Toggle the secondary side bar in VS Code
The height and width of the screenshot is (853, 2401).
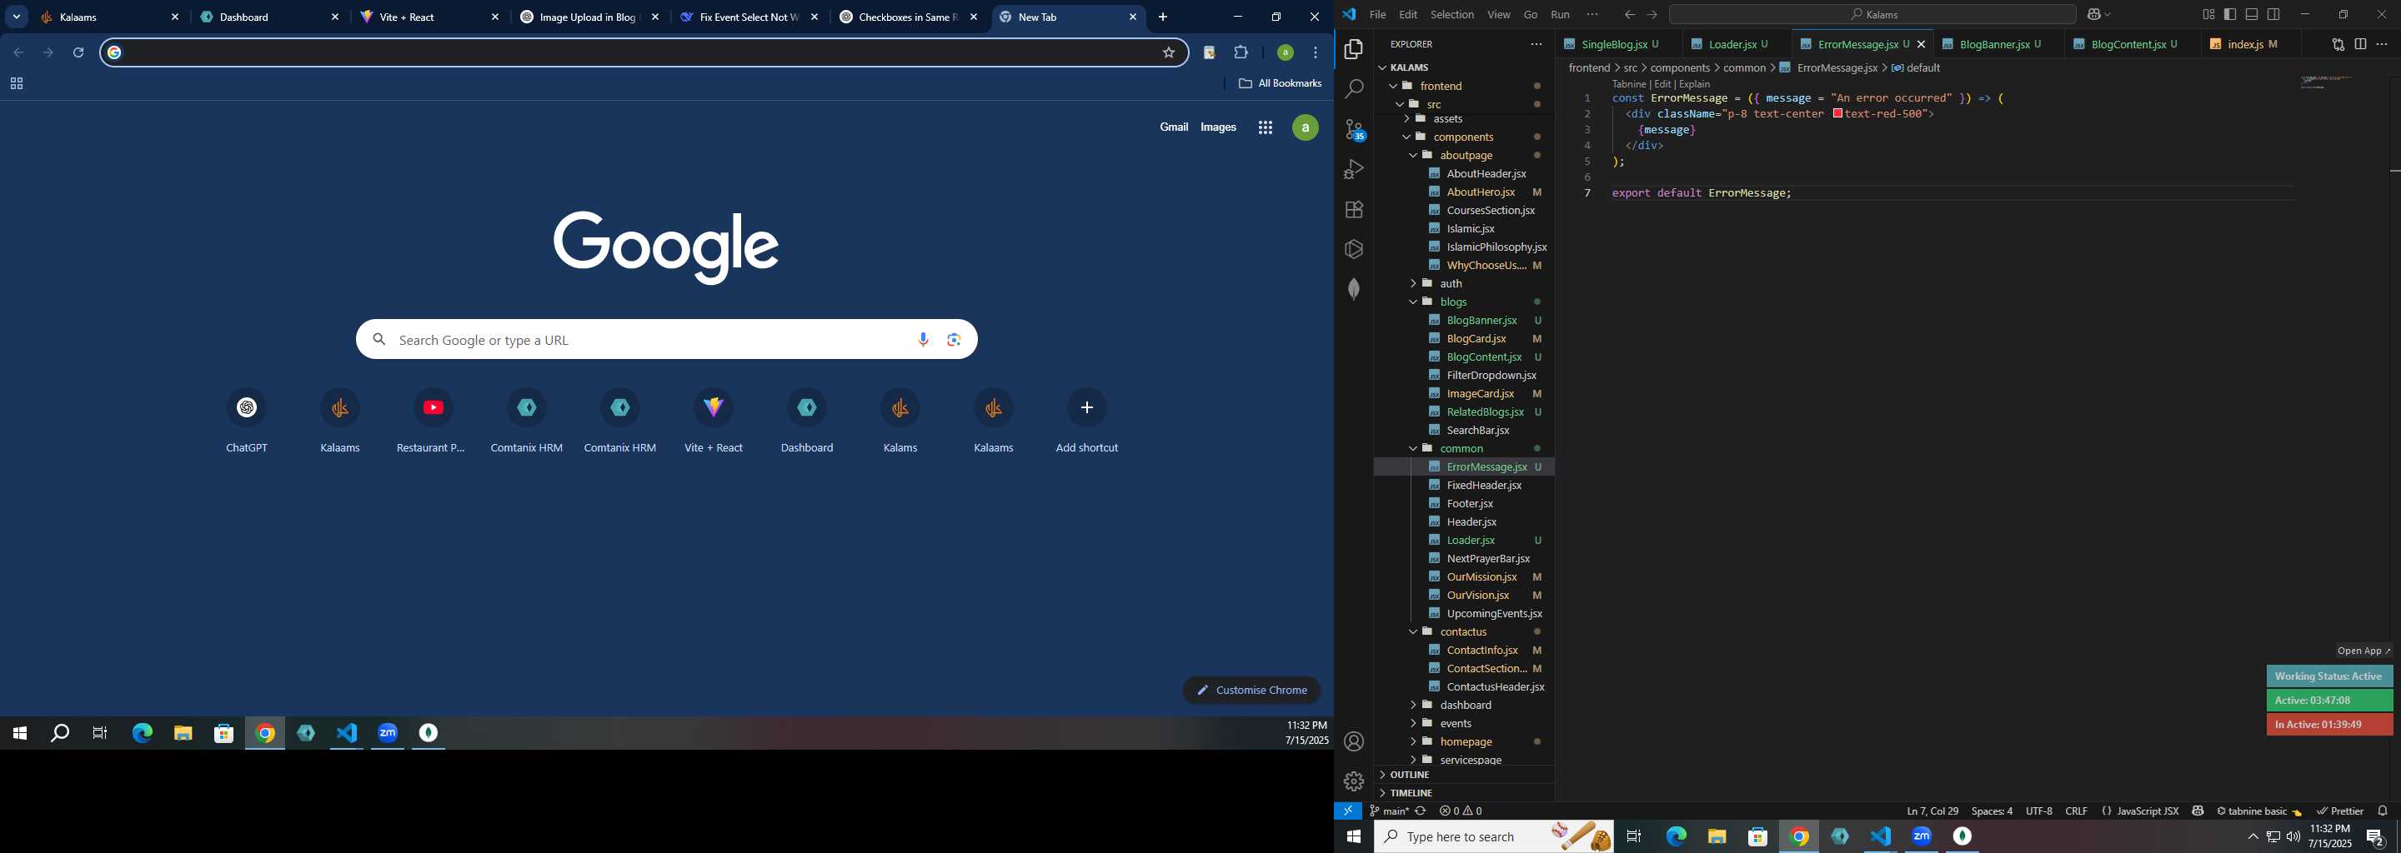tap(2274, 15)
